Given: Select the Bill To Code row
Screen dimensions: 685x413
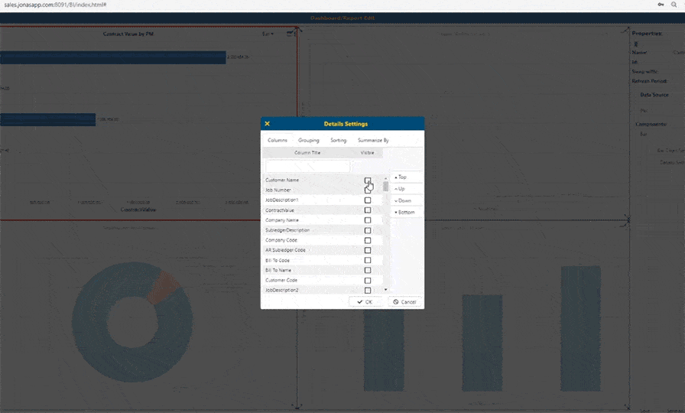Looking at the screenshot, I should point(323,261).
